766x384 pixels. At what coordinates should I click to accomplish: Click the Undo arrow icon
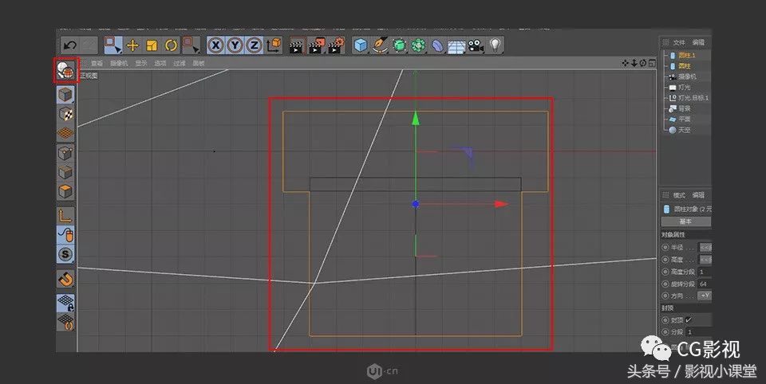[x=69, y=45]
